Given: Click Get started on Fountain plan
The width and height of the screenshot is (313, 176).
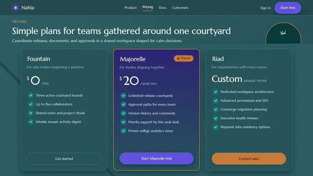Looking at the screenshot, I should [x=64, y=159].
